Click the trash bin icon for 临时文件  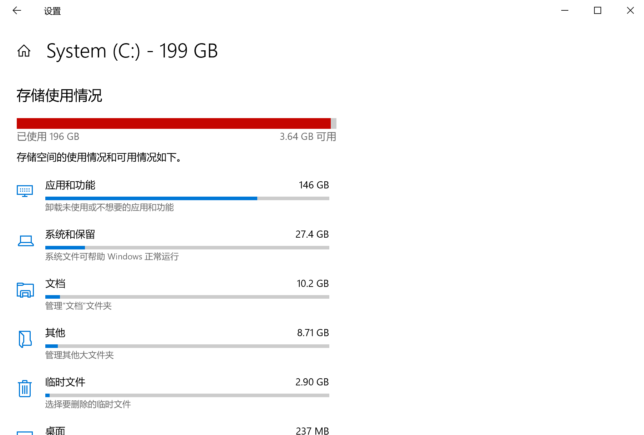coord(25,388)
